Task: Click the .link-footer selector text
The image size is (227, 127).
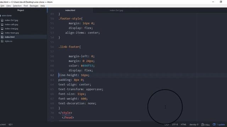Action: click(x=69, y=47)
